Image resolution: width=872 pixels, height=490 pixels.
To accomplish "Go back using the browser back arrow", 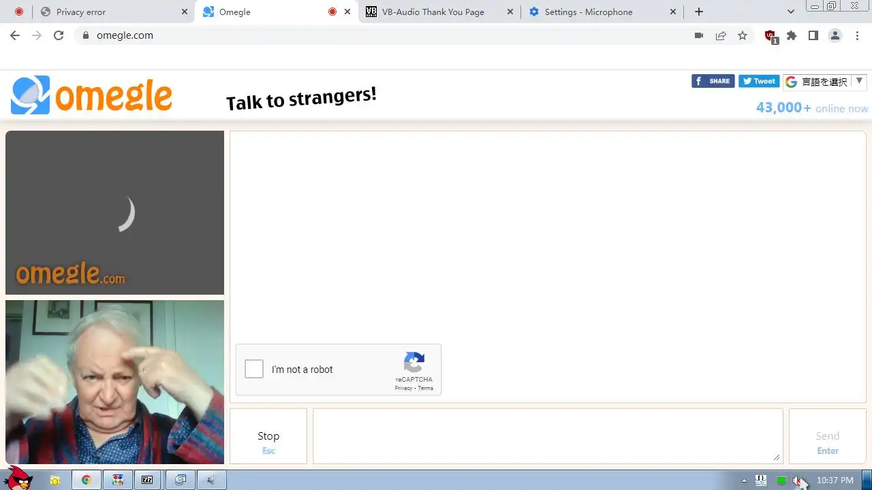I will [15, 35].
